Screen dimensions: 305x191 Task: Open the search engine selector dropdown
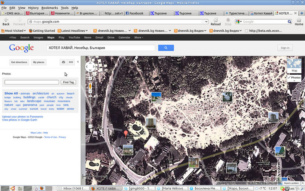coord(239,22)
